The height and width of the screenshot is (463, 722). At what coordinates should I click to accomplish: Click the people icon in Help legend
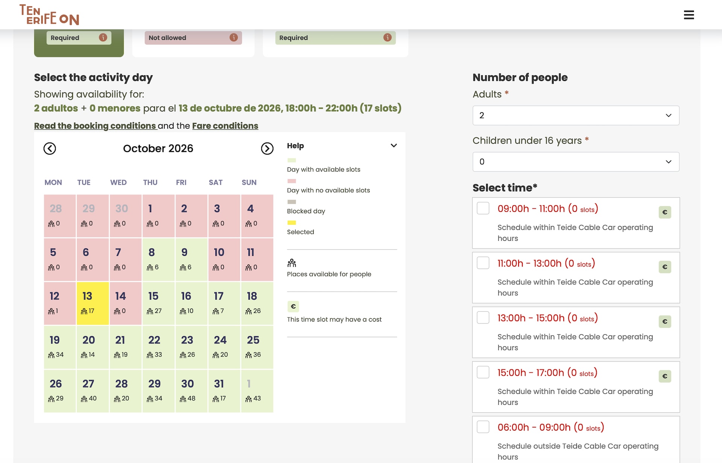[x=292, y=263]
